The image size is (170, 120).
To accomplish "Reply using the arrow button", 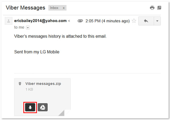I will coord(146,21).
